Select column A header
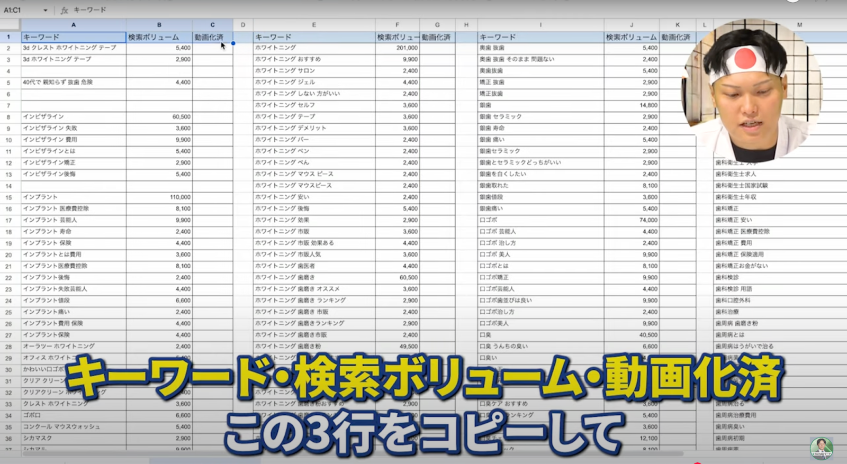Image resolution: width=847 pixels, height=464 pixels. coord(74,25)
